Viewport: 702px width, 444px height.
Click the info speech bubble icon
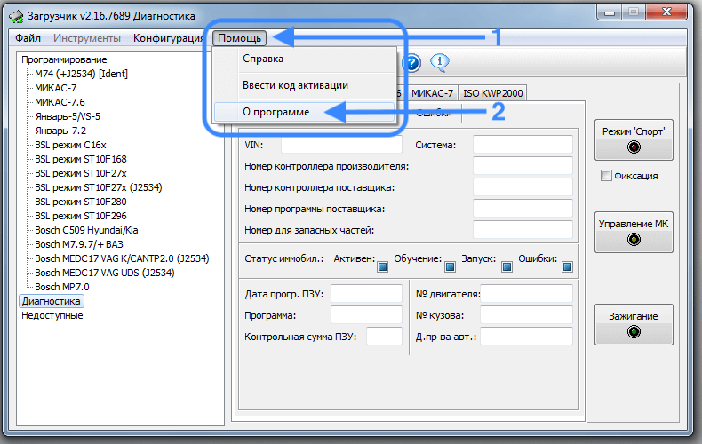coord(439,62)
